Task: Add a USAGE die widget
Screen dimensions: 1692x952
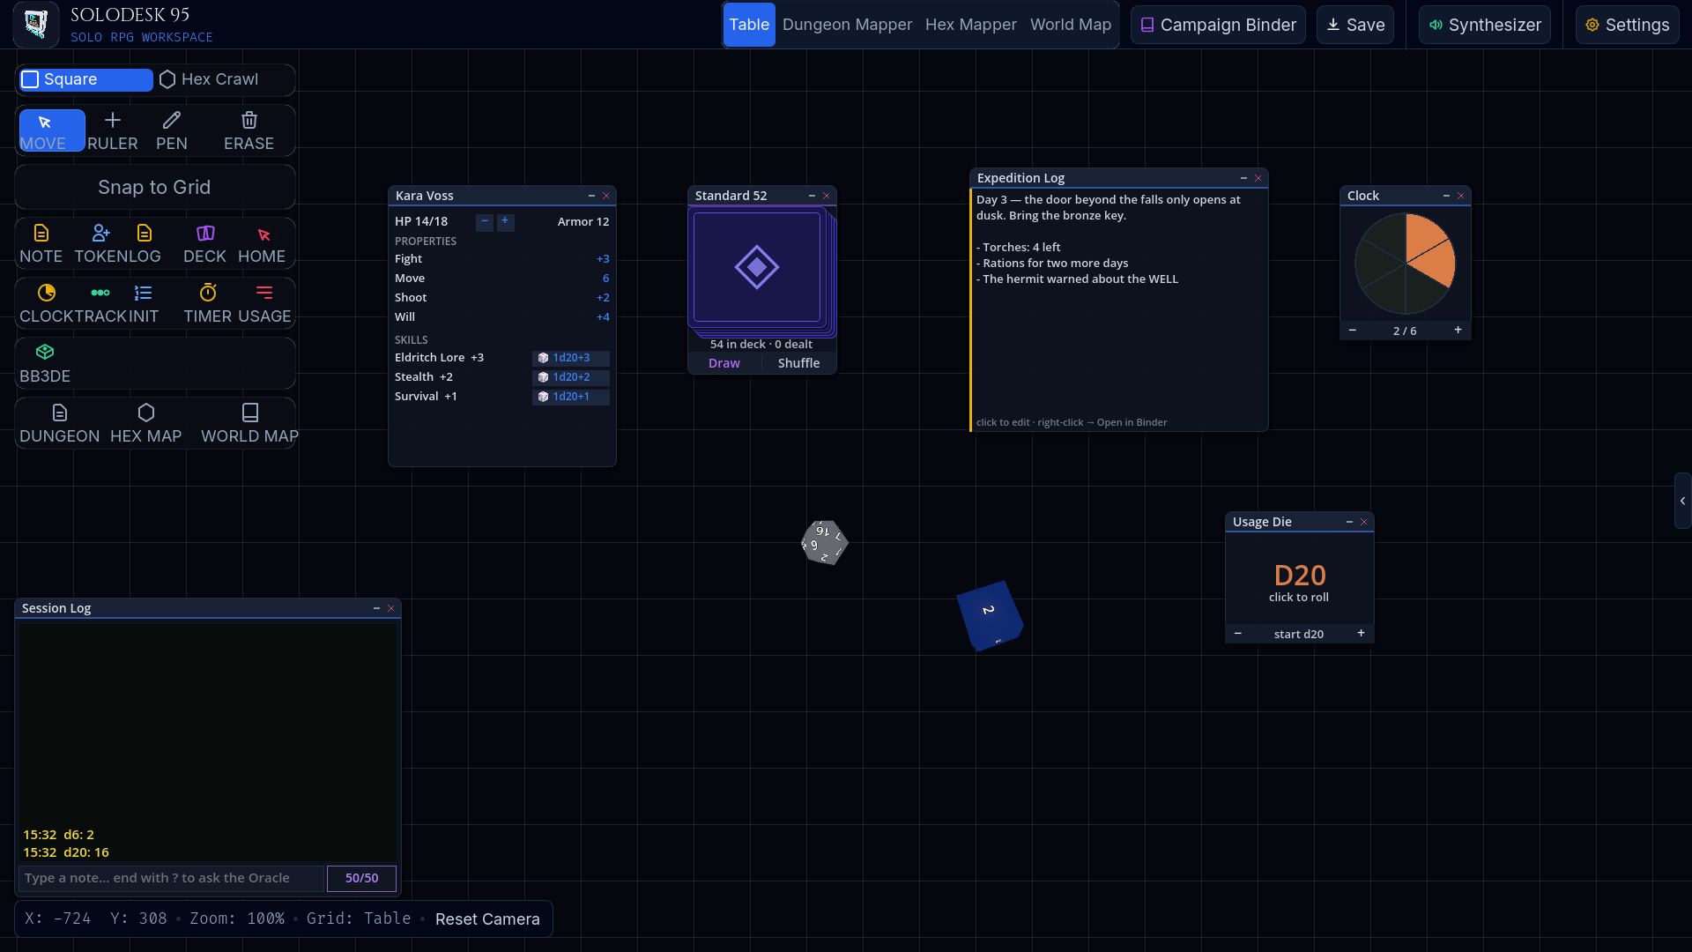Action: click(264, 303)
